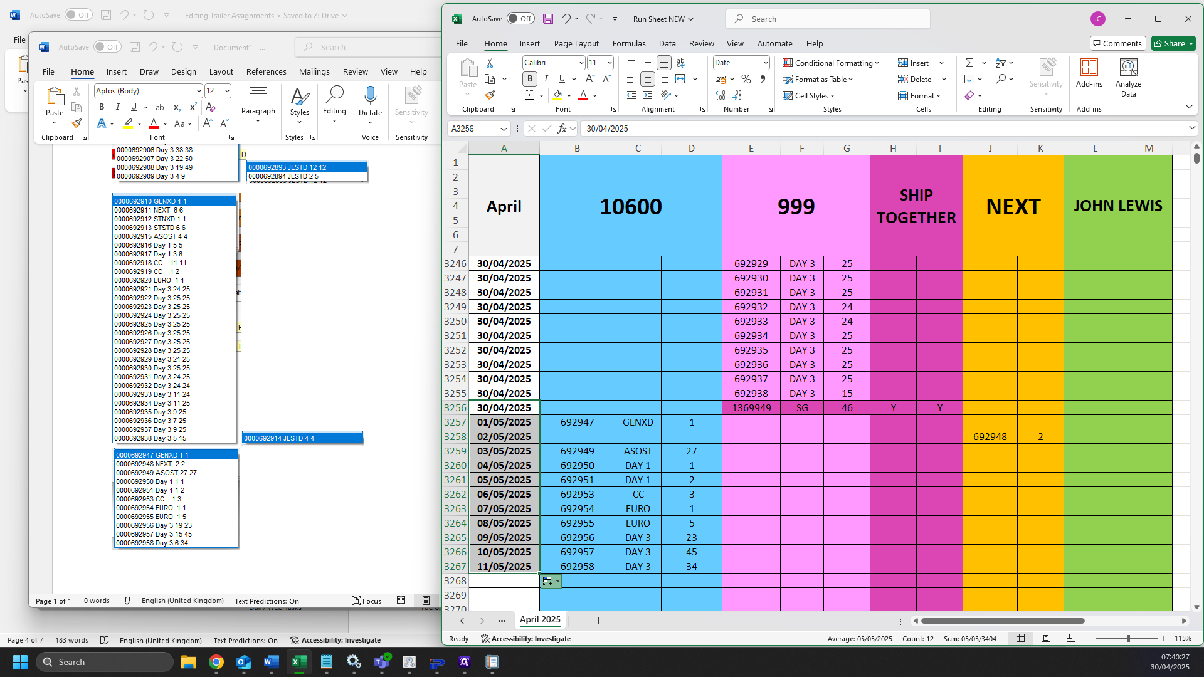Image resolution: width=1204 pixels, height=677 pixels.
Task: Click Undo in Excel title bar
Action: point(566,19)
